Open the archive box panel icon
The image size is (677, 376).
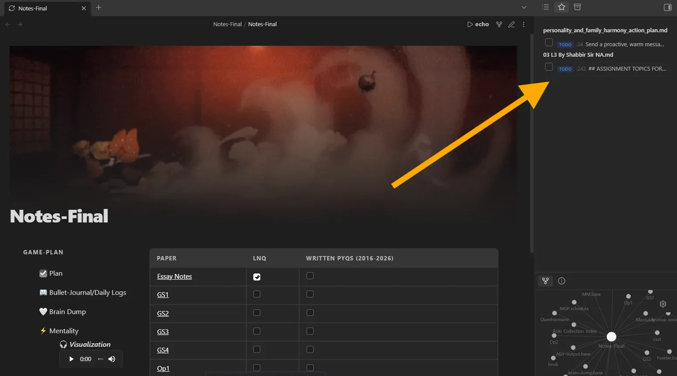coord(577,7)
